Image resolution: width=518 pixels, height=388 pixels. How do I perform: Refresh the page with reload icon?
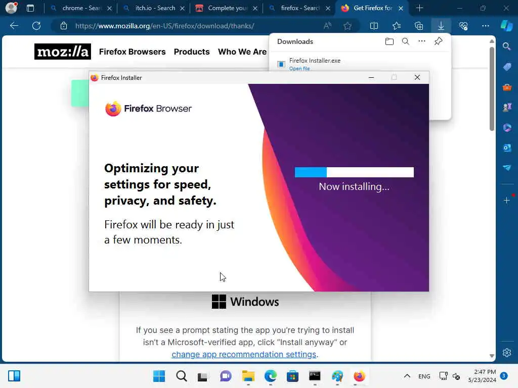(x=36, y=26)
